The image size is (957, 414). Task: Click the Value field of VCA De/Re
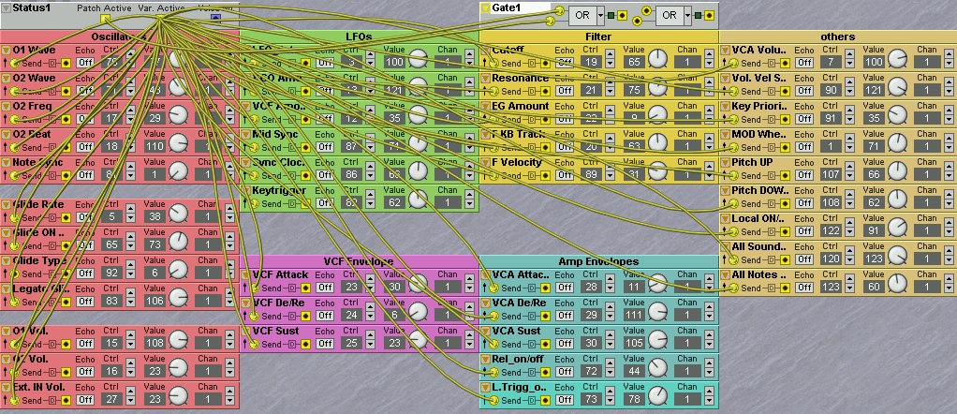point(636,316)
